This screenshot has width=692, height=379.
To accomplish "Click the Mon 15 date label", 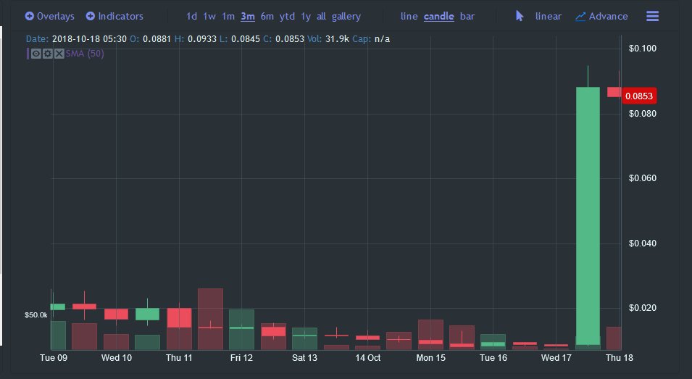I will click(x=430, y=358).
